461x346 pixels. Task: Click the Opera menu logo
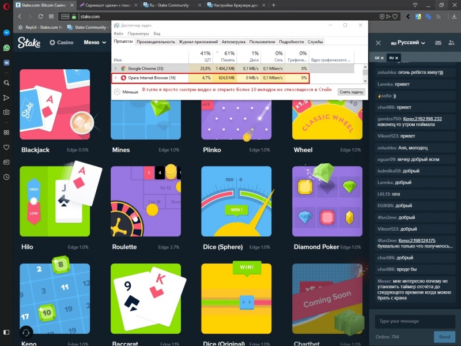click(6, 6)
